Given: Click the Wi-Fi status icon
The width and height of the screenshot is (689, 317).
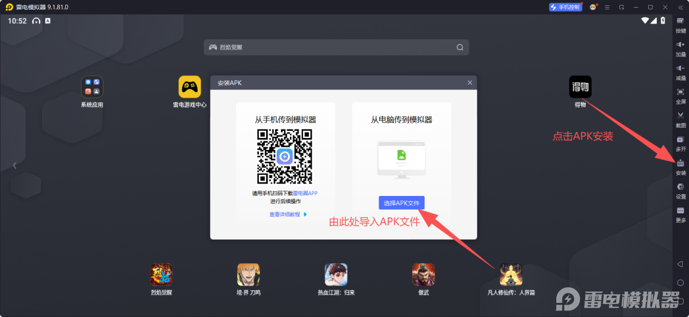Looking at the screenshot, I should tap(645, 21).
